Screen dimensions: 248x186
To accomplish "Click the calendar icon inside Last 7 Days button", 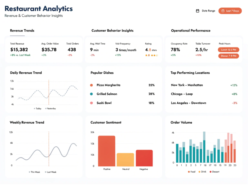I will 222,11.
